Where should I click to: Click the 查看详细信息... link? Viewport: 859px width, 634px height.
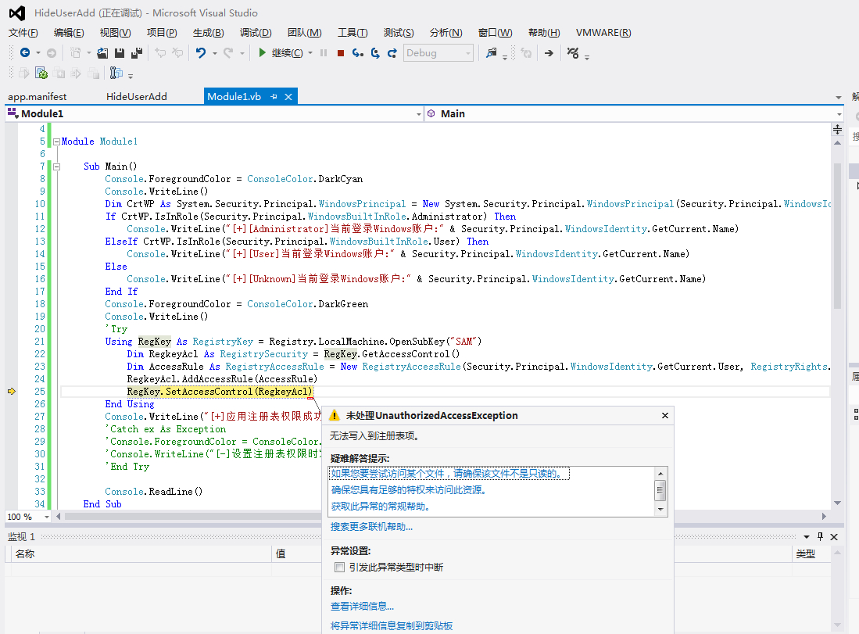[362, 606]
